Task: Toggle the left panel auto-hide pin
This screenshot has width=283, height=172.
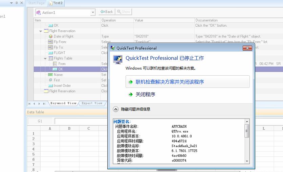Action: tap(17, 3)
